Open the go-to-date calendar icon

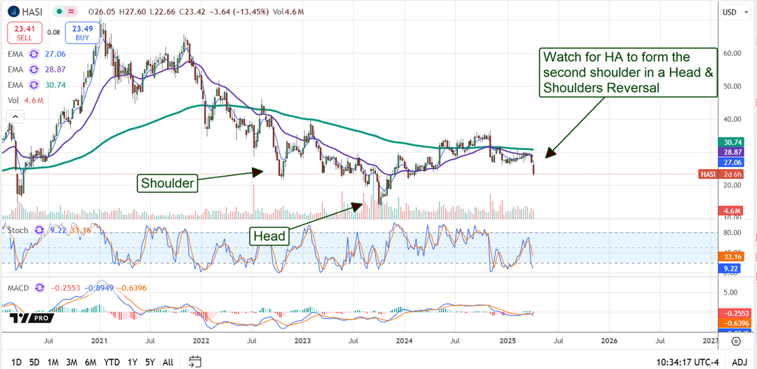(x=195, y=361)
